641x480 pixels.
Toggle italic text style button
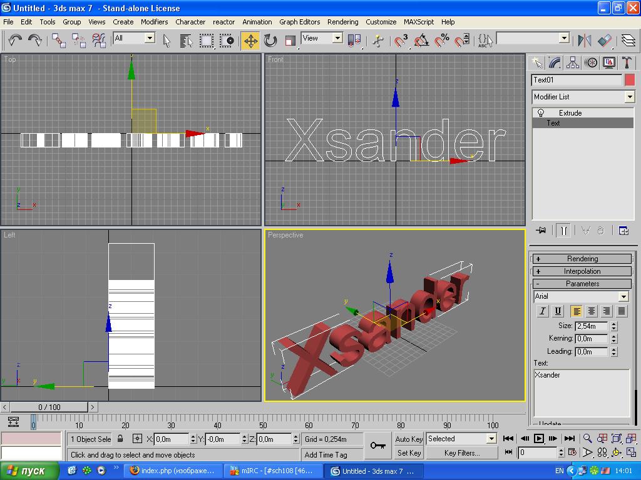click(x=542, y=311)
